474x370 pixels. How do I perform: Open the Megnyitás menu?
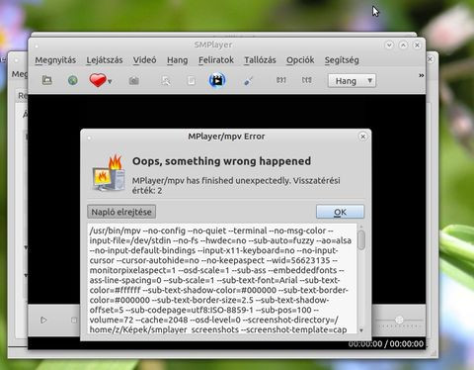pyautogui.click(x=55, y=60)
